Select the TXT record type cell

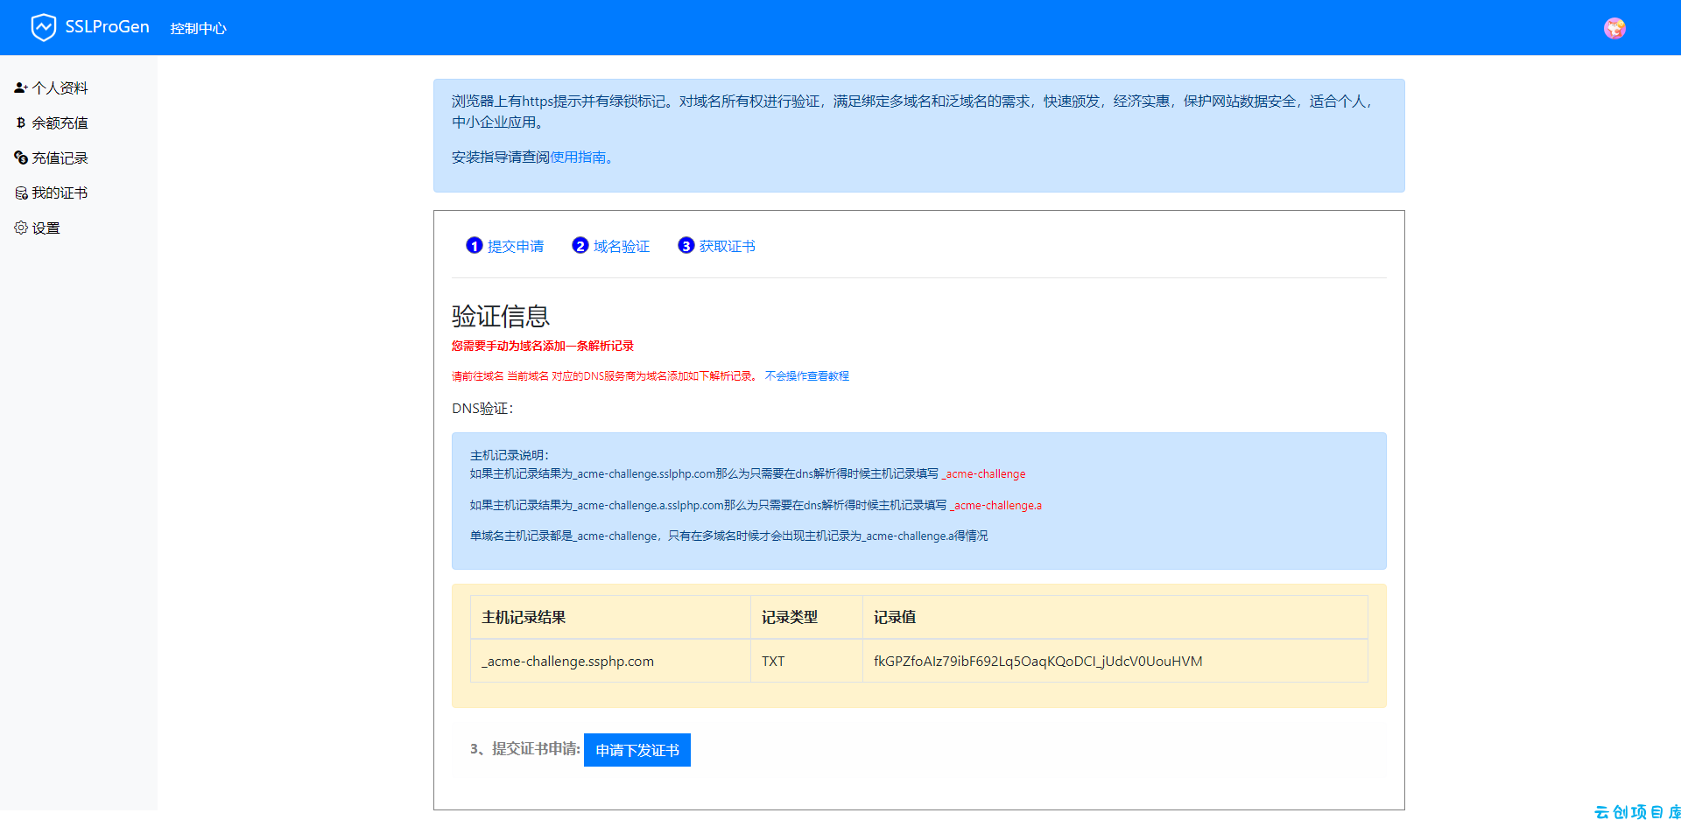pyautogui.click(x=806, y=661)
